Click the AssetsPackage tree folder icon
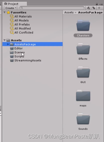104x142 pixels. coord(12,44)
